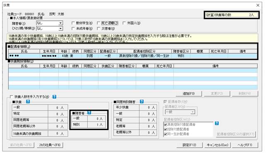This screenshot has width=266, height=155.
Task: Click 特別 cell in 障害者区分 column
Action: tap(181, 56)
